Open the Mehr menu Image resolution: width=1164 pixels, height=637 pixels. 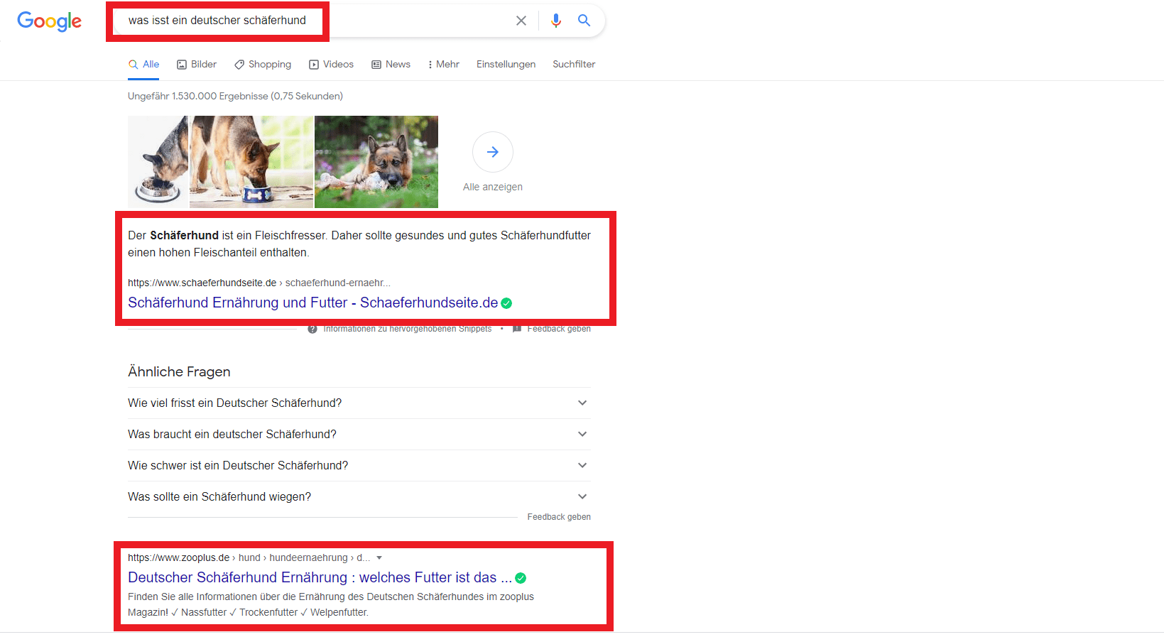click(x=444, y=64)
